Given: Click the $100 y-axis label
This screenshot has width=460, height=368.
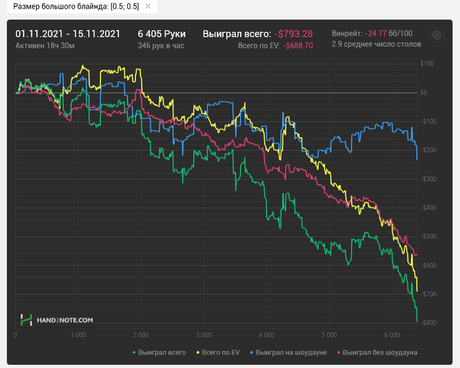Looking at the screenshot, I should coord(427,64).
